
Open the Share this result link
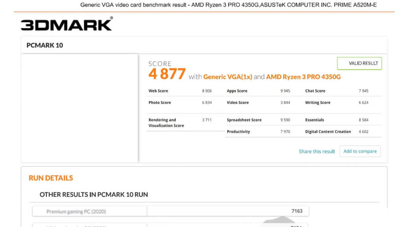317,151
